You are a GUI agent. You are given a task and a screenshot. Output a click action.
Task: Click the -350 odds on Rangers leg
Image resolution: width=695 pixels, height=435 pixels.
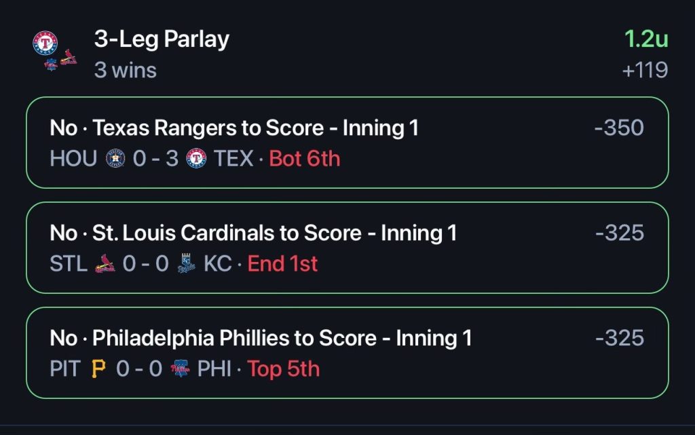pos(619,128)
